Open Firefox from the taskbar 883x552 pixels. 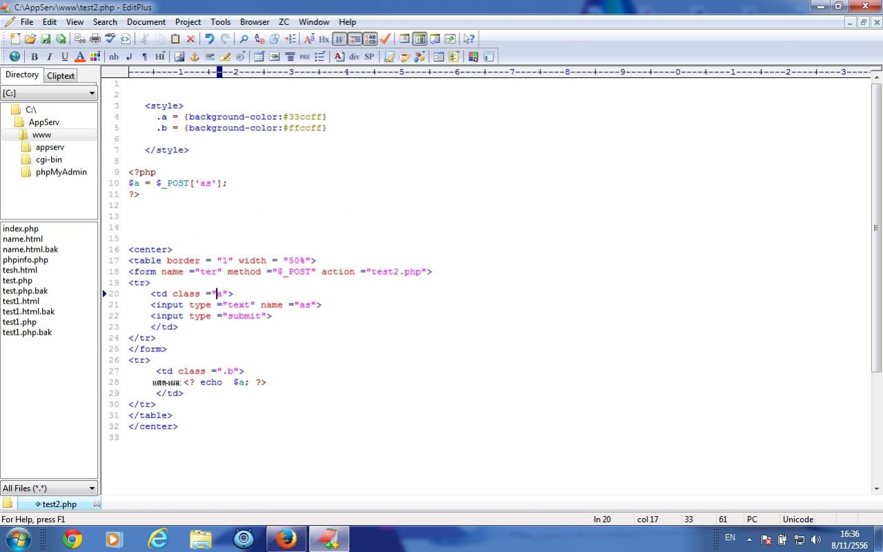(x=286, y=539)
